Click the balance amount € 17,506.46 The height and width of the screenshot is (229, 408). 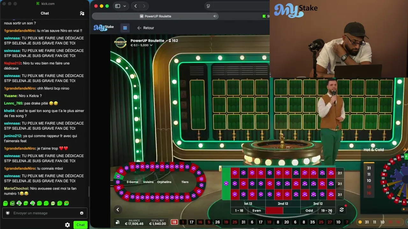134,224
